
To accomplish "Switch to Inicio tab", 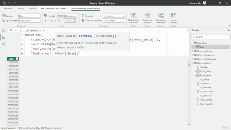I will point(21,9).
